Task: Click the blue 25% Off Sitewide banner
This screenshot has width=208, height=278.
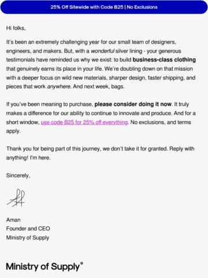Action: [x=104, y=7]
